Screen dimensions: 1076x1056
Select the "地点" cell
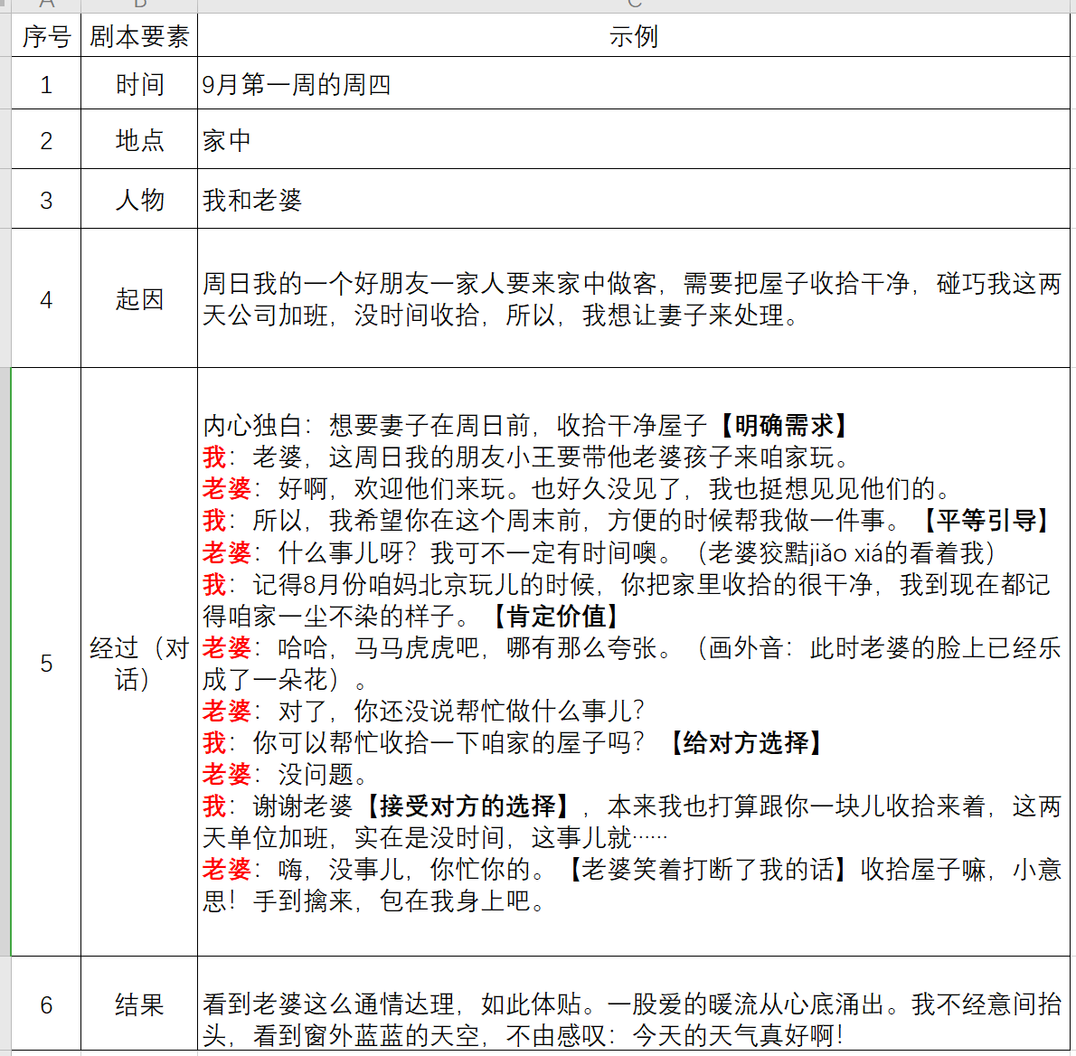[x=139, y=139]
